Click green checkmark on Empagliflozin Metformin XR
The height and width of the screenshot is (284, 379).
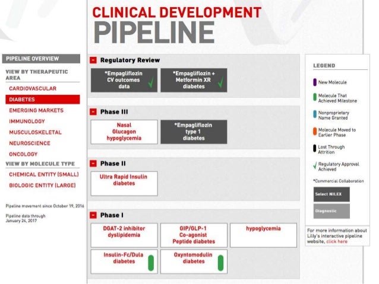click(x=220, y=84)
